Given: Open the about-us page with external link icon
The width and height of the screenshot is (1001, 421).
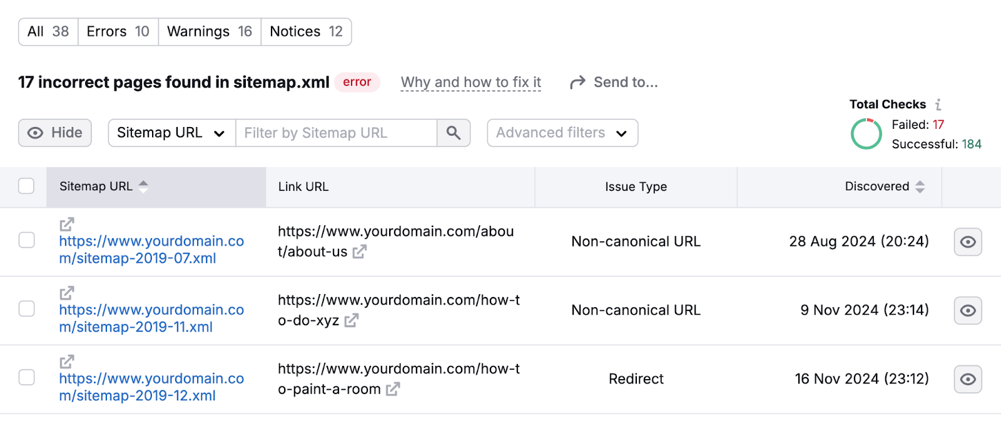Looking at the screenshot, I should (x=358, y=252).
